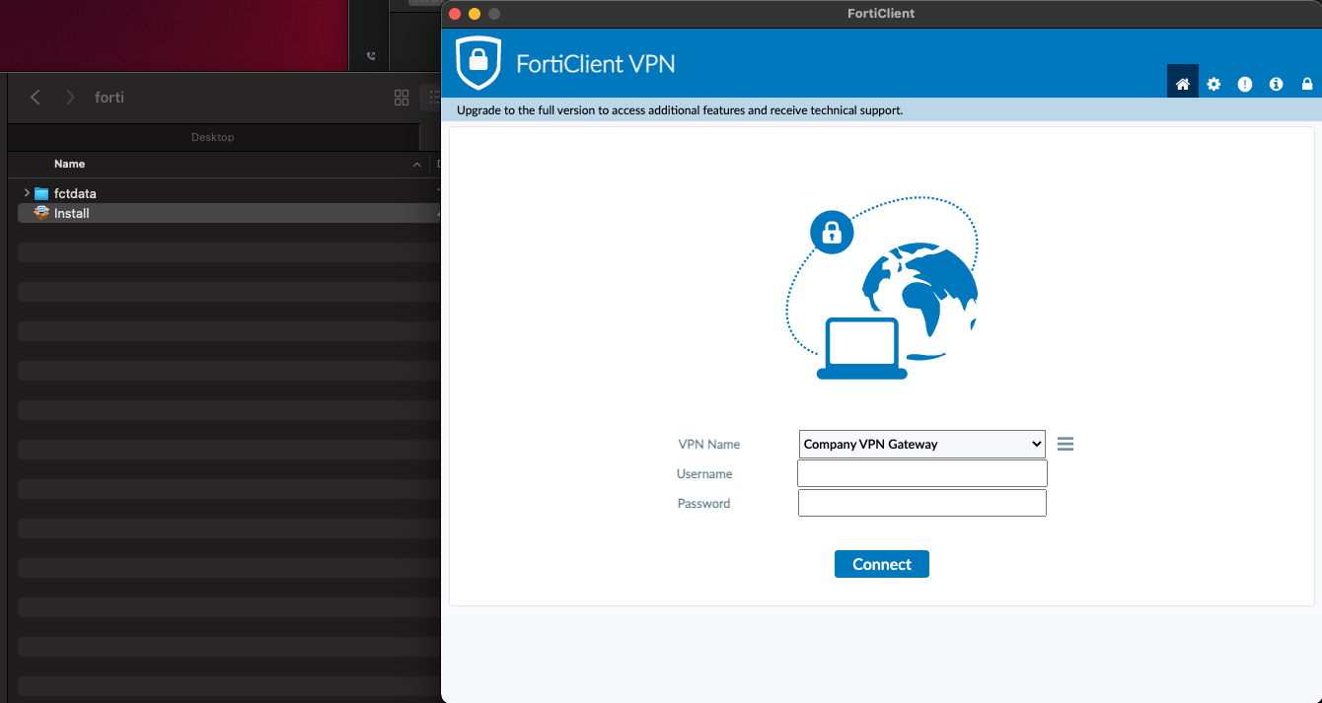Click the forti folder title in Finder
This screenshot has height=703, width=1322.
click(x=110, y=97)
